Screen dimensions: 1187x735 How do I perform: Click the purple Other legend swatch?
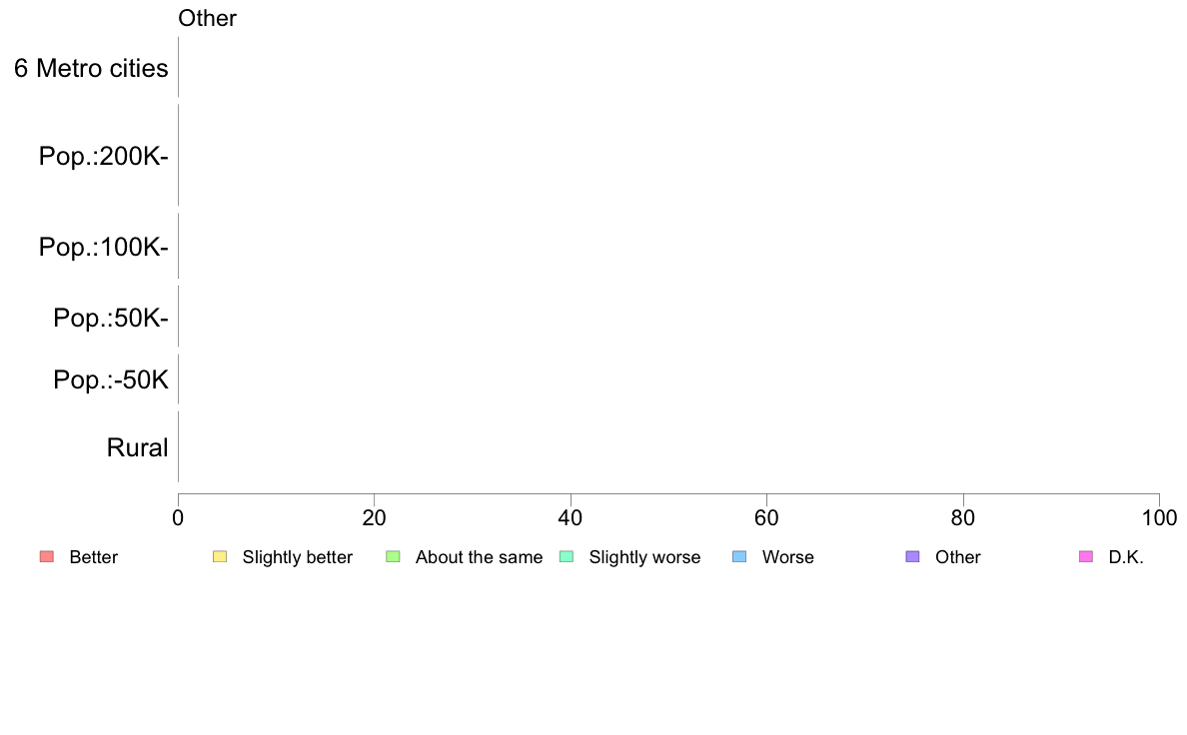pos(912,556)
